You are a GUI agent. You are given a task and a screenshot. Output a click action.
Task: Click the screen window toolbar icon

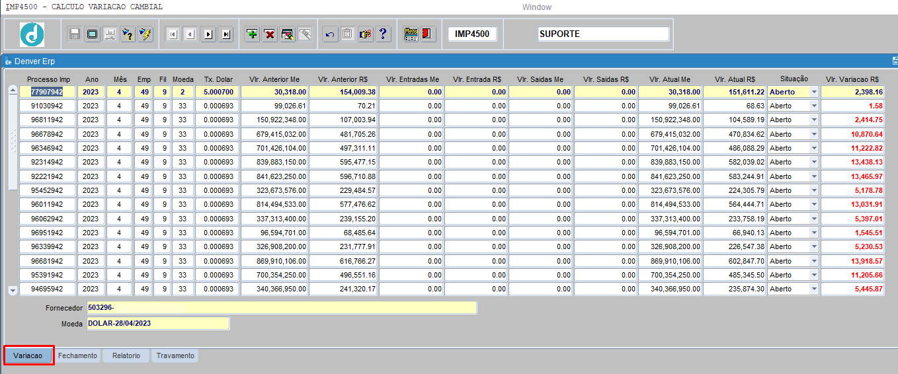tap(93, 34)
